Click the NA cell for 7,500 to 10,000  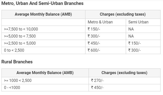[x=143, y=29]
